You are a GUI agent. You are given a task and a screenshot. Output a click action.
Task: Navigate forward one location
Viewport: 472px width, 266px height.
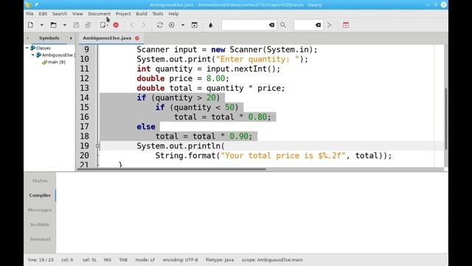(144, 25)
